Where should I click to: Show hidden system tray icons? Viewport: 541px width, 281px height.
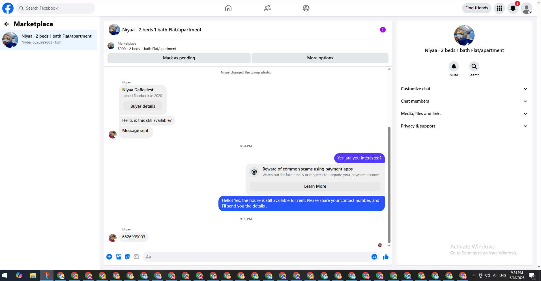474,275
